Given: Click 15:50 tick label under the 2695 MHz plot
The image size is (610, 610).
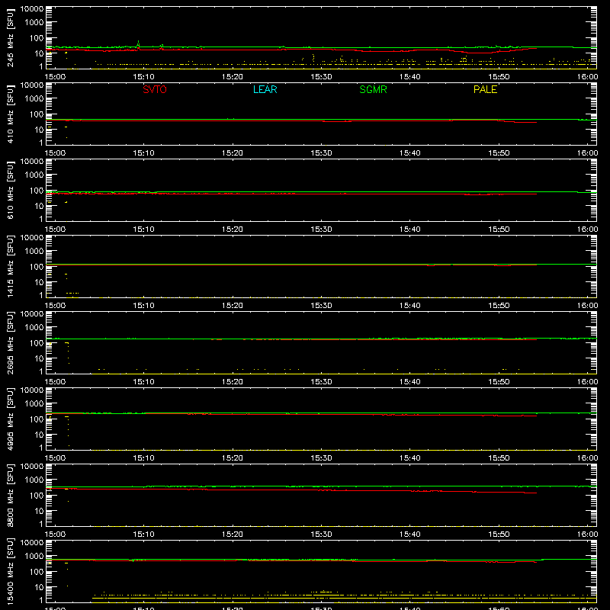Looking at the screenshot, I should [499, 382].
